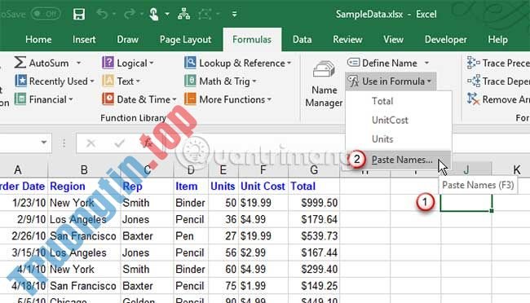This screenshot has width=530, height=303.
Task: Expand the Logical dropdown arrow
Action: (x=151, y=63)
